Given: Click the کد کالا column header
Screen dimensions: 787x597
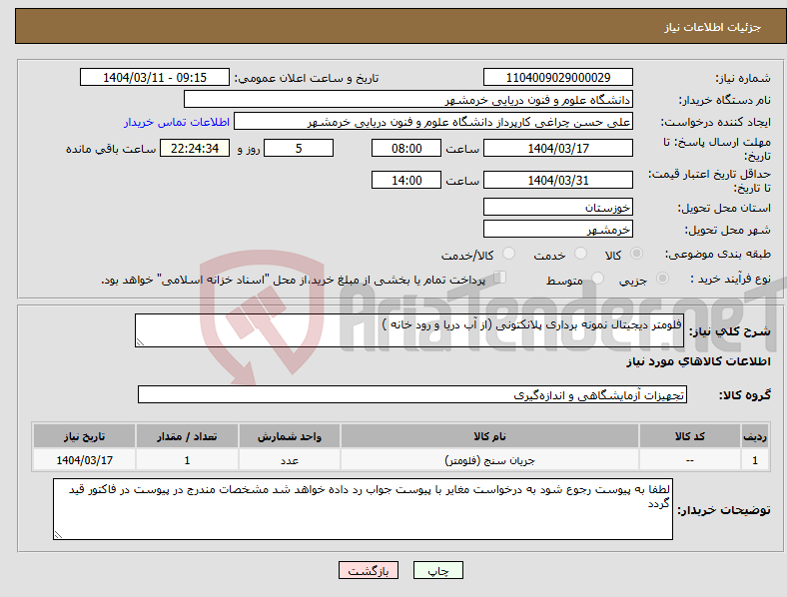Looking at the screenshot, I should [x=690, y=436].
